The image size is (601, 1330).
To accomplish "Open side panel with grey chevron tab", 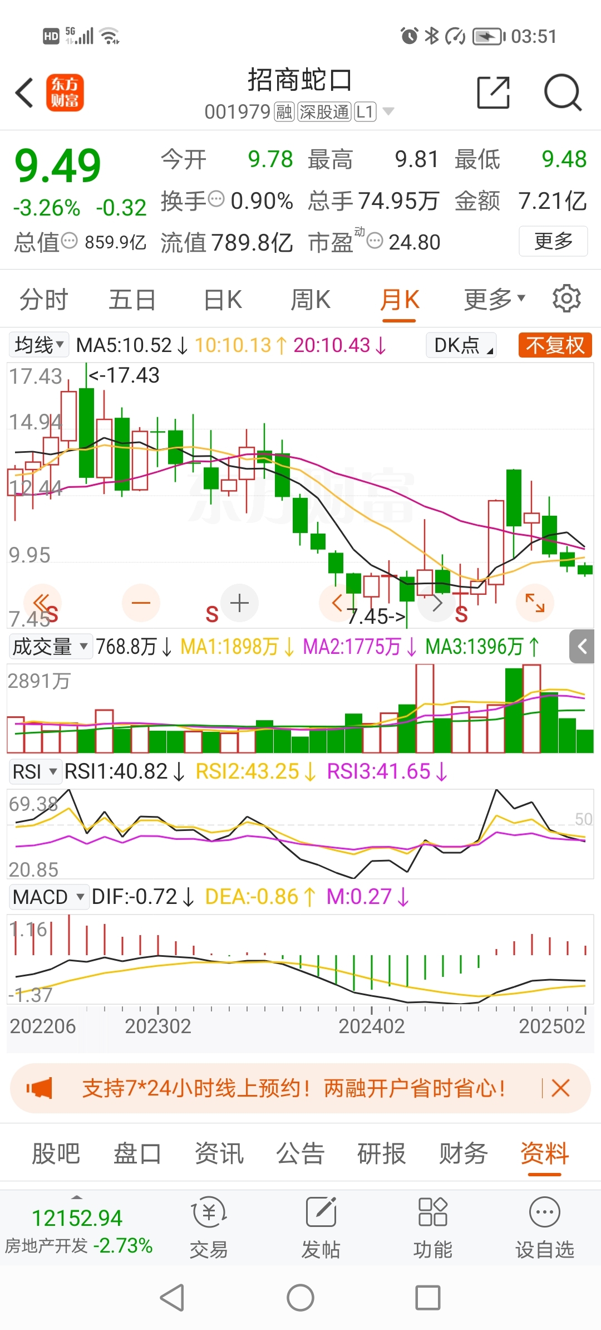I will click(582, 647).
